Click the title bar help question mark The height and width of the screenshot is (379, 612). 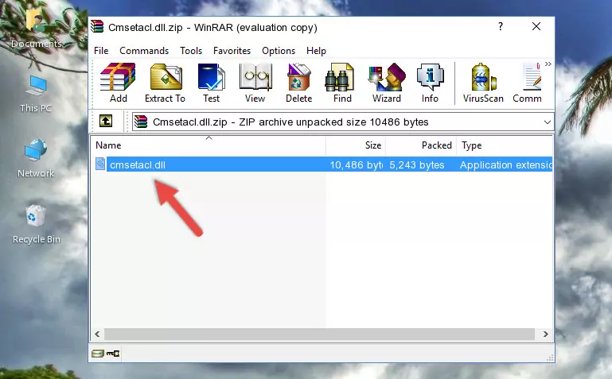[x=501, y=26]
